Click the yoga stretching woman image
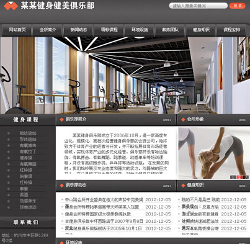This screenshot has width=250, height=244. click(x=214, y=153)
